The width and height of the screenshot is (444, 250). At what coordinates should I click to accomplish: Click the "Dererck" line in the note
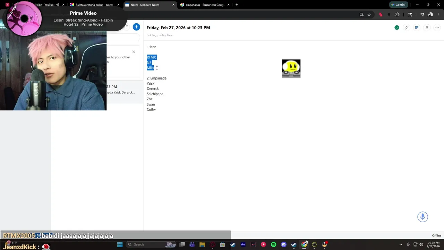(153, 89)
